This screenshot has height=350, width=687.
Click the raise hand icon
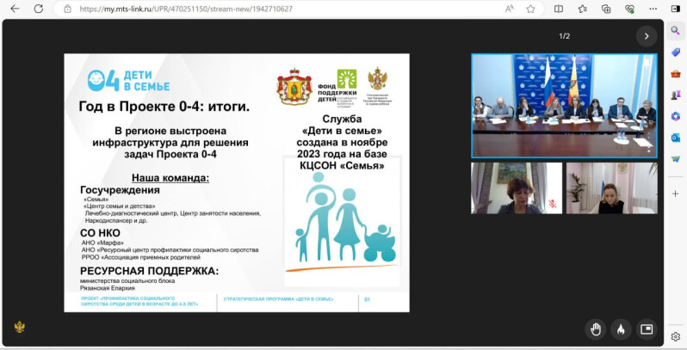point(595,329)
